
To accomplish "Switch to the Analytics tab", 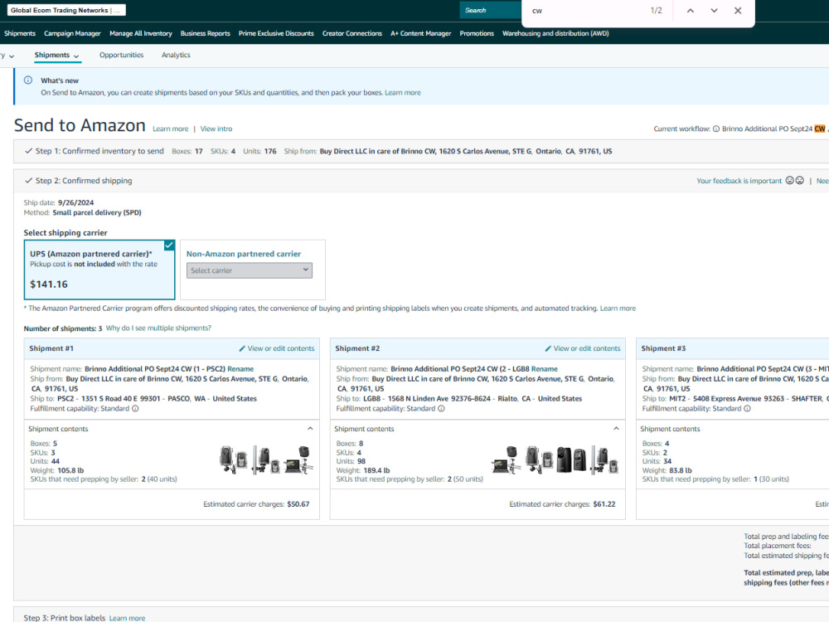I will click(176, 55).
